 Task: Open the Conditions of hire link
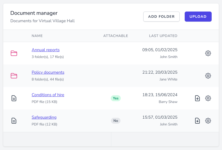click(x=48, y=95)
